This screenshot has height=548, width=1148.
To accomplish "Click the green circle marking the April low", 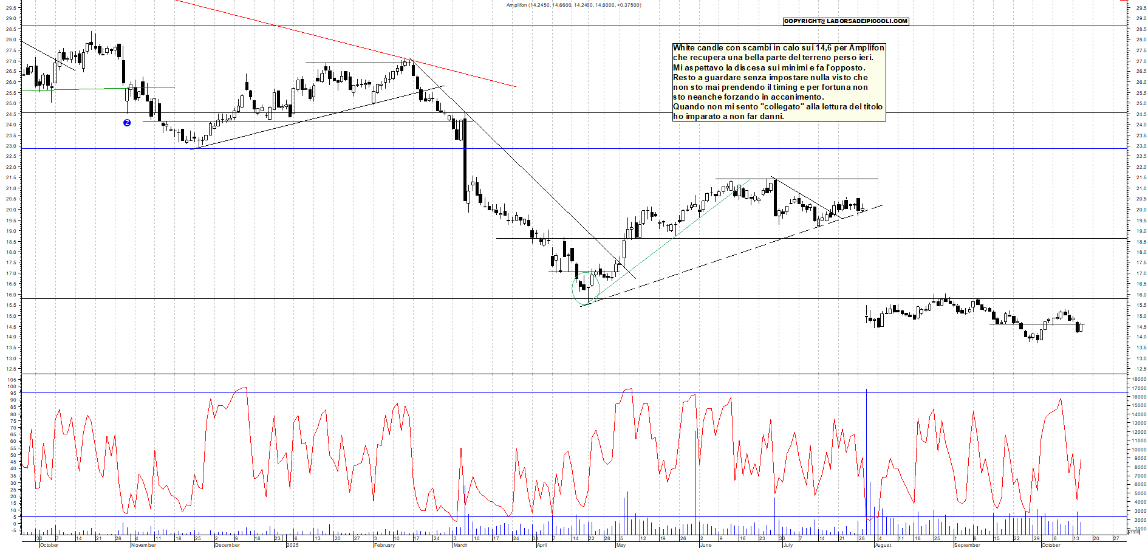I will (x=586, y=290).
